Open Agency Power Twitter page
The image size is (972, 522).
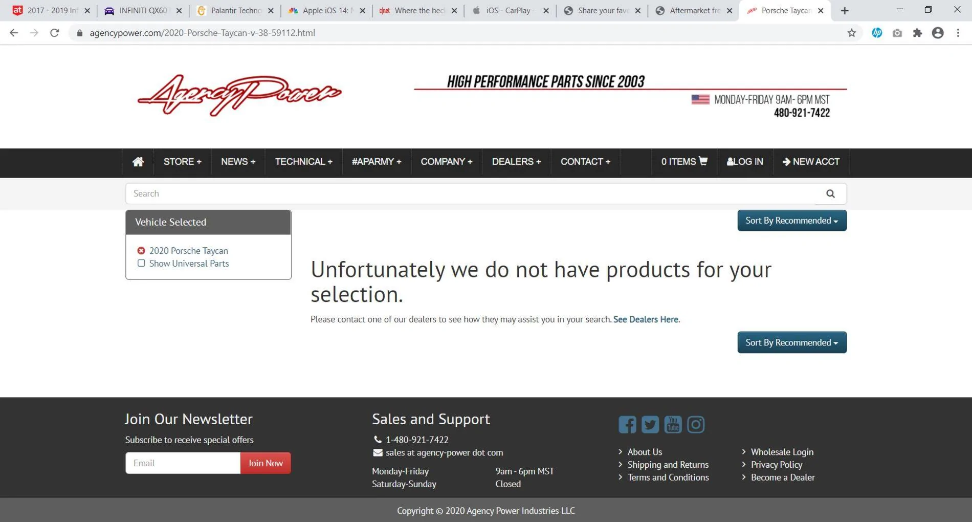point(650,425)
